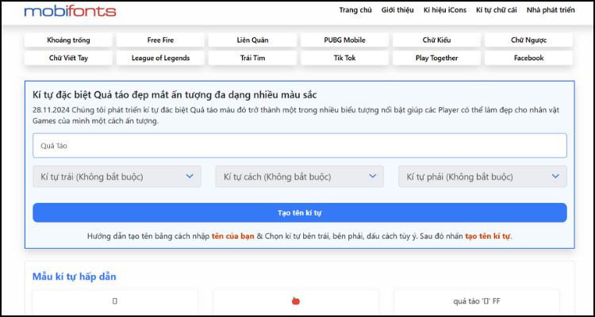Open the Giới thiệu page
The height and width of the screenshot is (317, 595).
[x=397, y=10]
